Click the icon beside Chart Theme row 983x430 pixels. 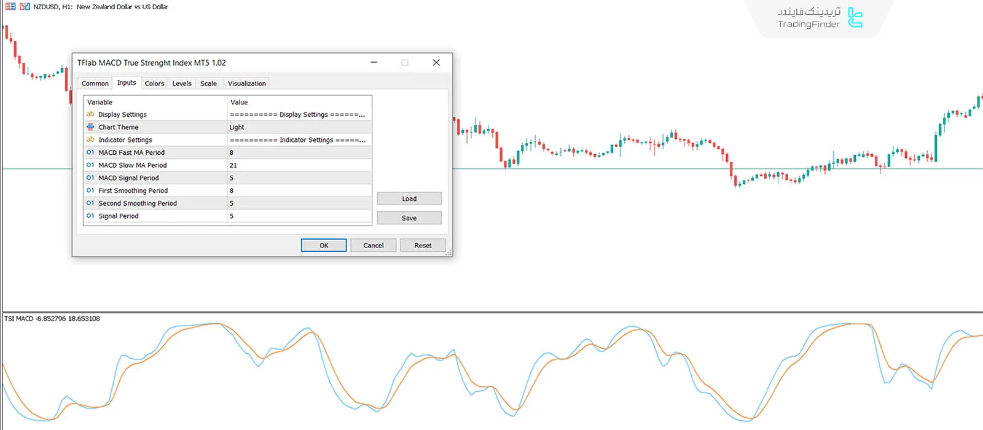coord(90,127)
